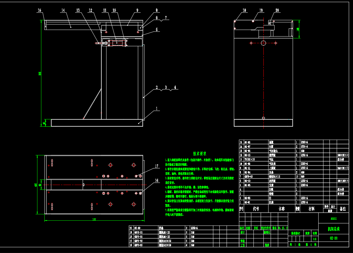Click callout number 17 in plan view

157,166
